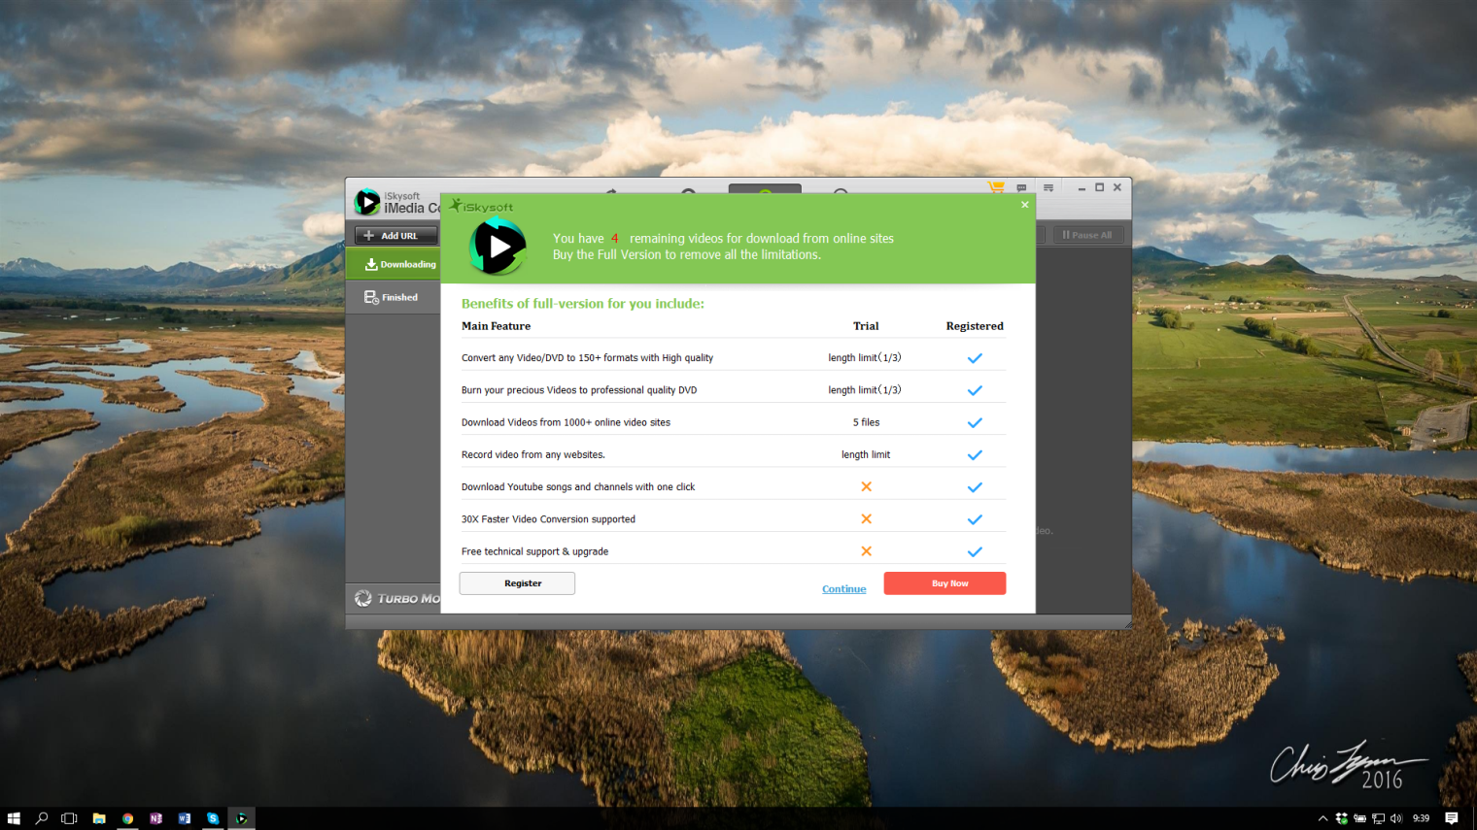Open Skype from the taskbar
The width and height of the screenshot is (1477, 830).
(213, 818)
